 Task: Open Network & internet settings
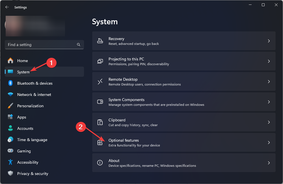pos(34,95)
